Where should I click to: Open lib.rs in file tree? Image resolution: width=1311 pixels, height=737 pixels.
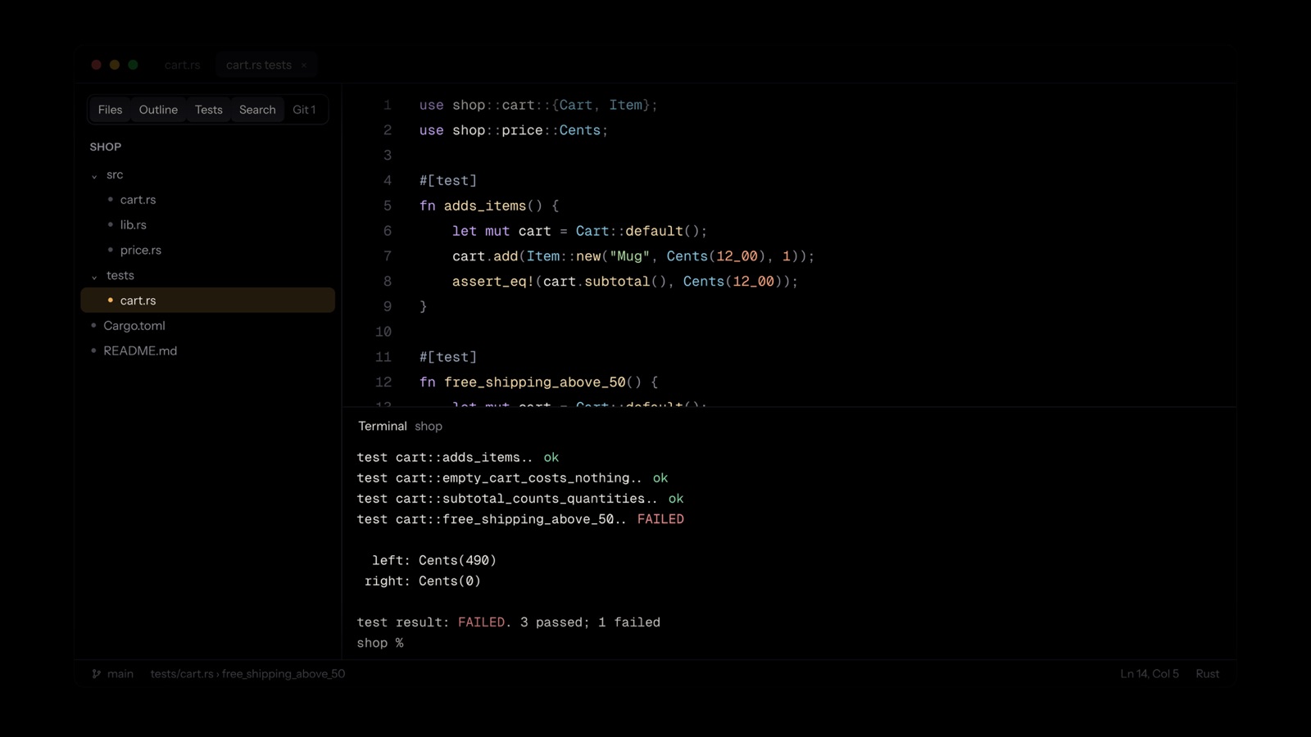coord(208,225)
